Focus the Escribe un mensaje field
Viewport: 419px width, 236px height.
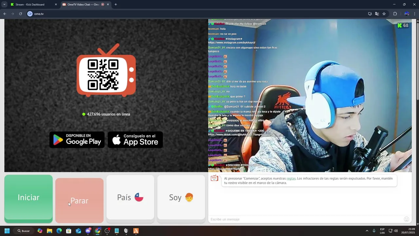[306, 219]
